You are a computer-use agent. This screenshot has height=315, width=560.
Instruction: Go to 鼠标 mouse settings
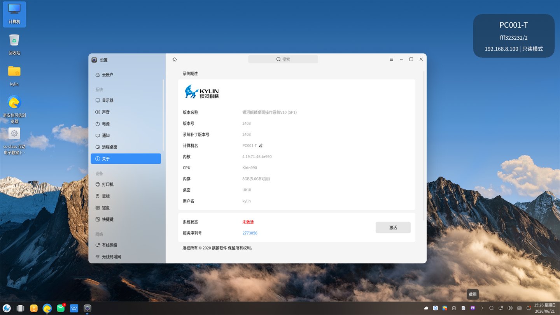pyautogui.click(x=126, y=196)
